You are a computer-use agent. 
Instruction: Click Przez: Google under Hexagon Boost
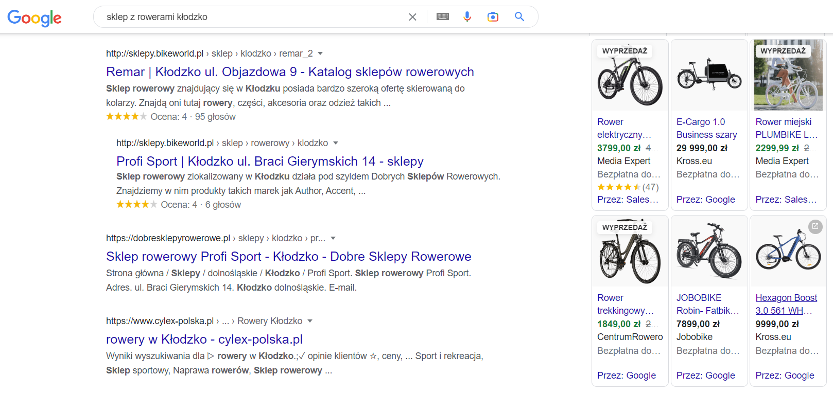(785, 376)
